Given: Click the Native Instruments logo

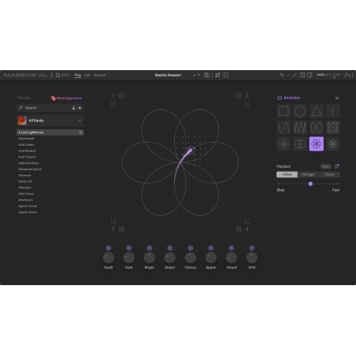Looking at the screenshot, I should [x=349, y=75].
